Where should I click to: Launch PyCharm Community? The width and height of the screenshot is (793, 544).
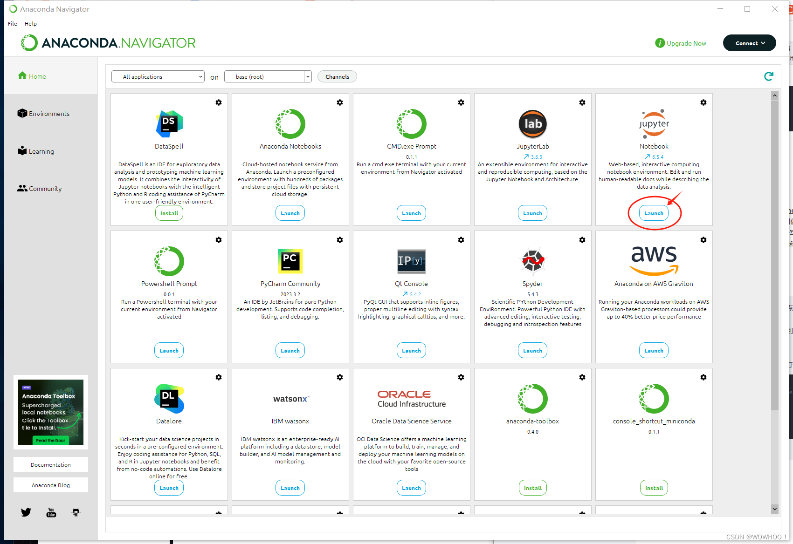290,351
